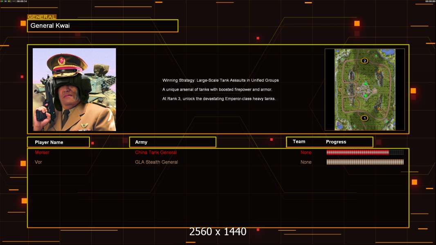Click the GENERAL label tag
The width and height of the screenshot is (436, 245).
(x=42, y=17)
